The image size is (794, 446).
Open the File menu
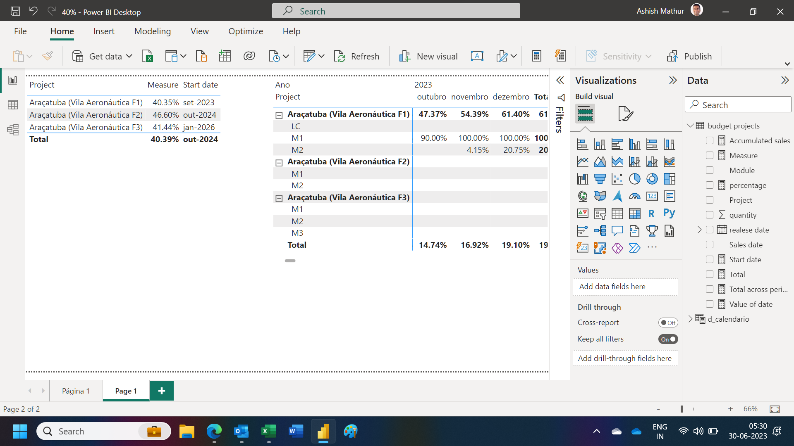(x=20, y=31)
